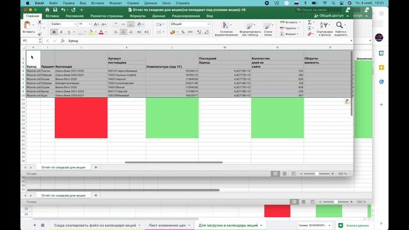Click the Clear eraser icon
Viewport: 409px width, 230px height.
pyautogui.click(x=309, y=34)
